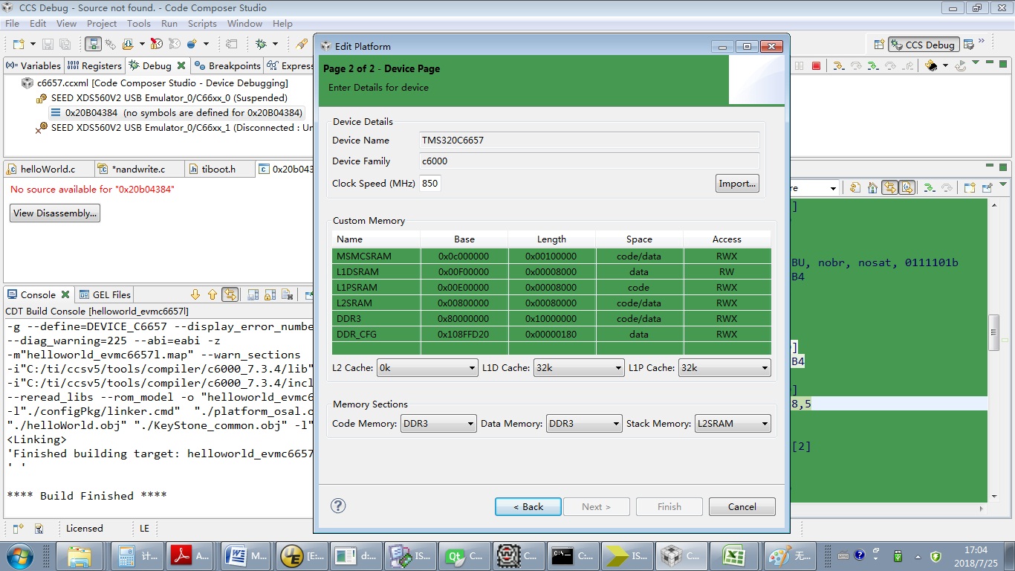Open the L1D Cache dropdown

pos(579,367)
